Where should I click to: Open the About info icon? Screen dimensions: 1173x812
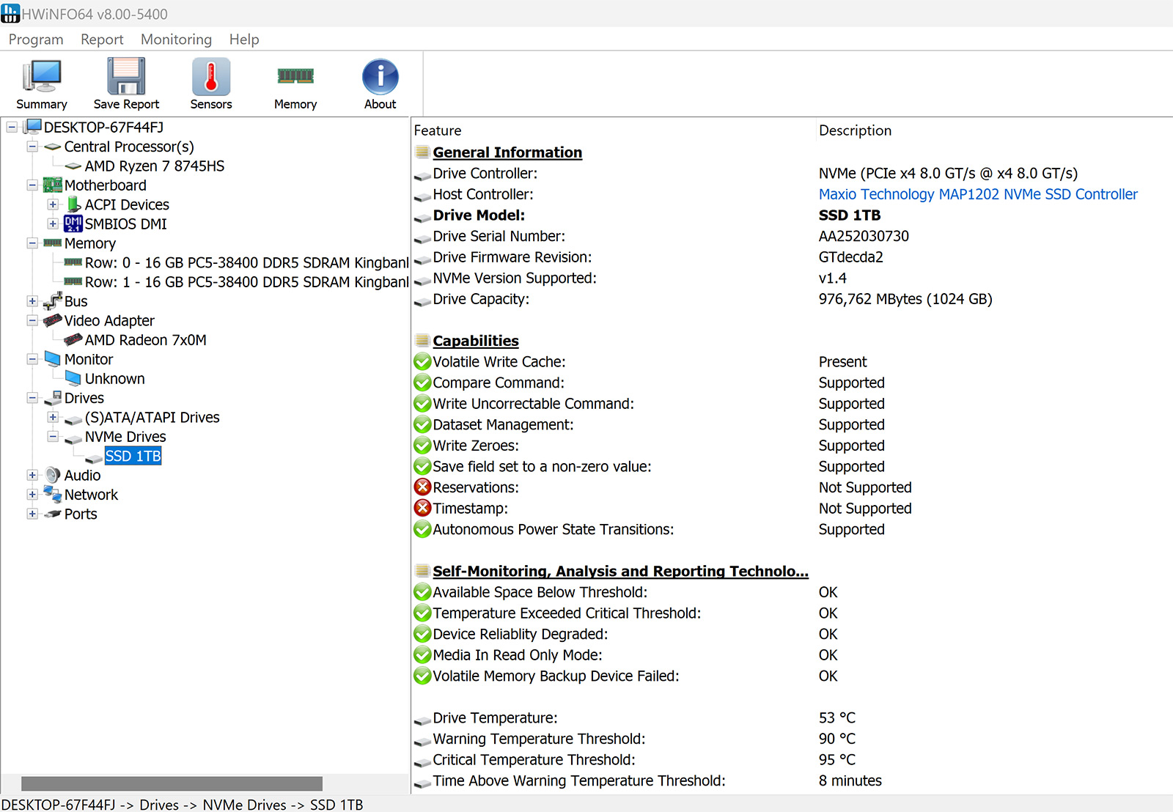[x=380, y=77]
